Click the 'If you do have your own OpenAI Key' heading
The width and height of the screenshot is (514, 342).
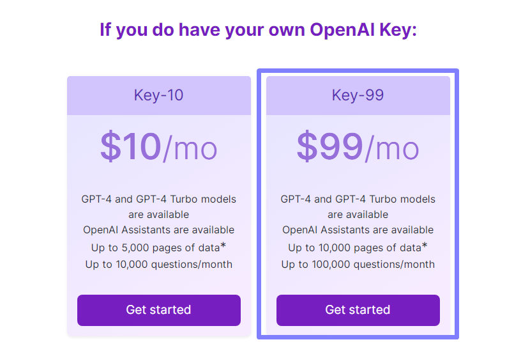(x=258, y=30)
